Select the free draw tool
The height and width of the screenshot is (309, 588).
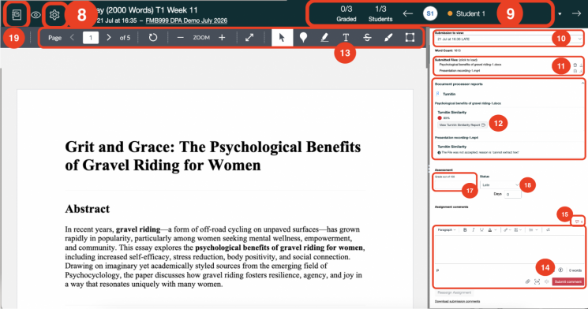(x=388, y=38)
